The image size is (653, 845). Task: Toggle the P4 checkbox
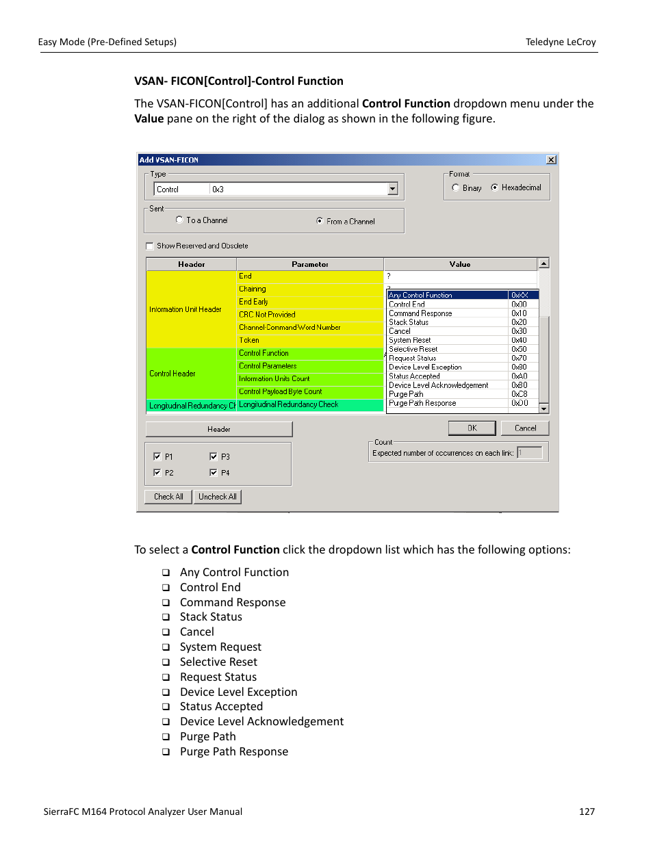[214, 473]
